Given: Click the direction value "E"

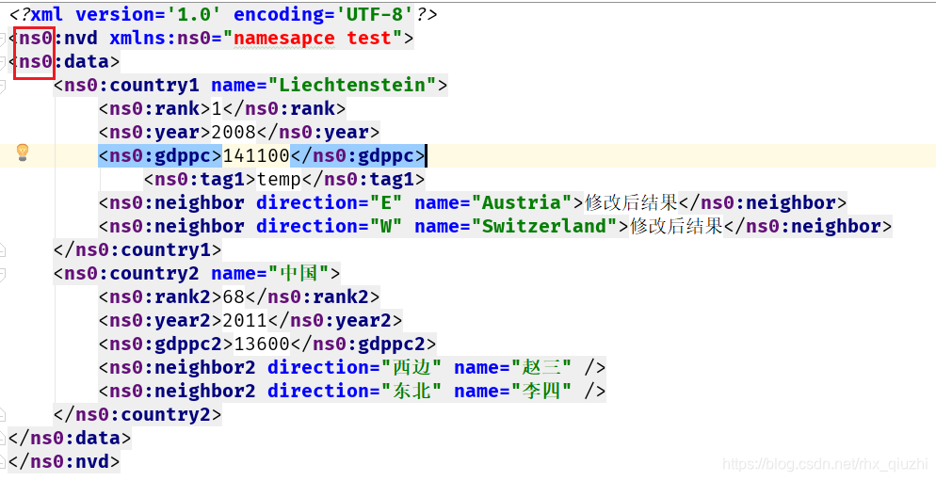Looking at the screenshot, I should (386, 203).
